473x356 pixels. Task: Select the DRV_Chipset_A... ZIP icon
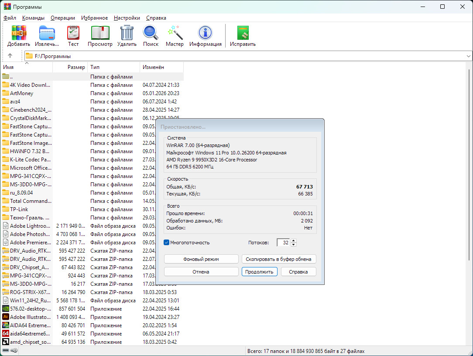[5, 267]
